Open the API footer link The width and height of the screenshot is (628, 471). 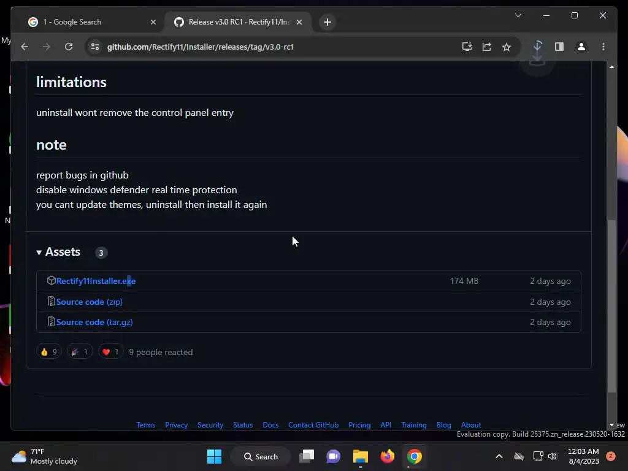[x=386, y=425]
